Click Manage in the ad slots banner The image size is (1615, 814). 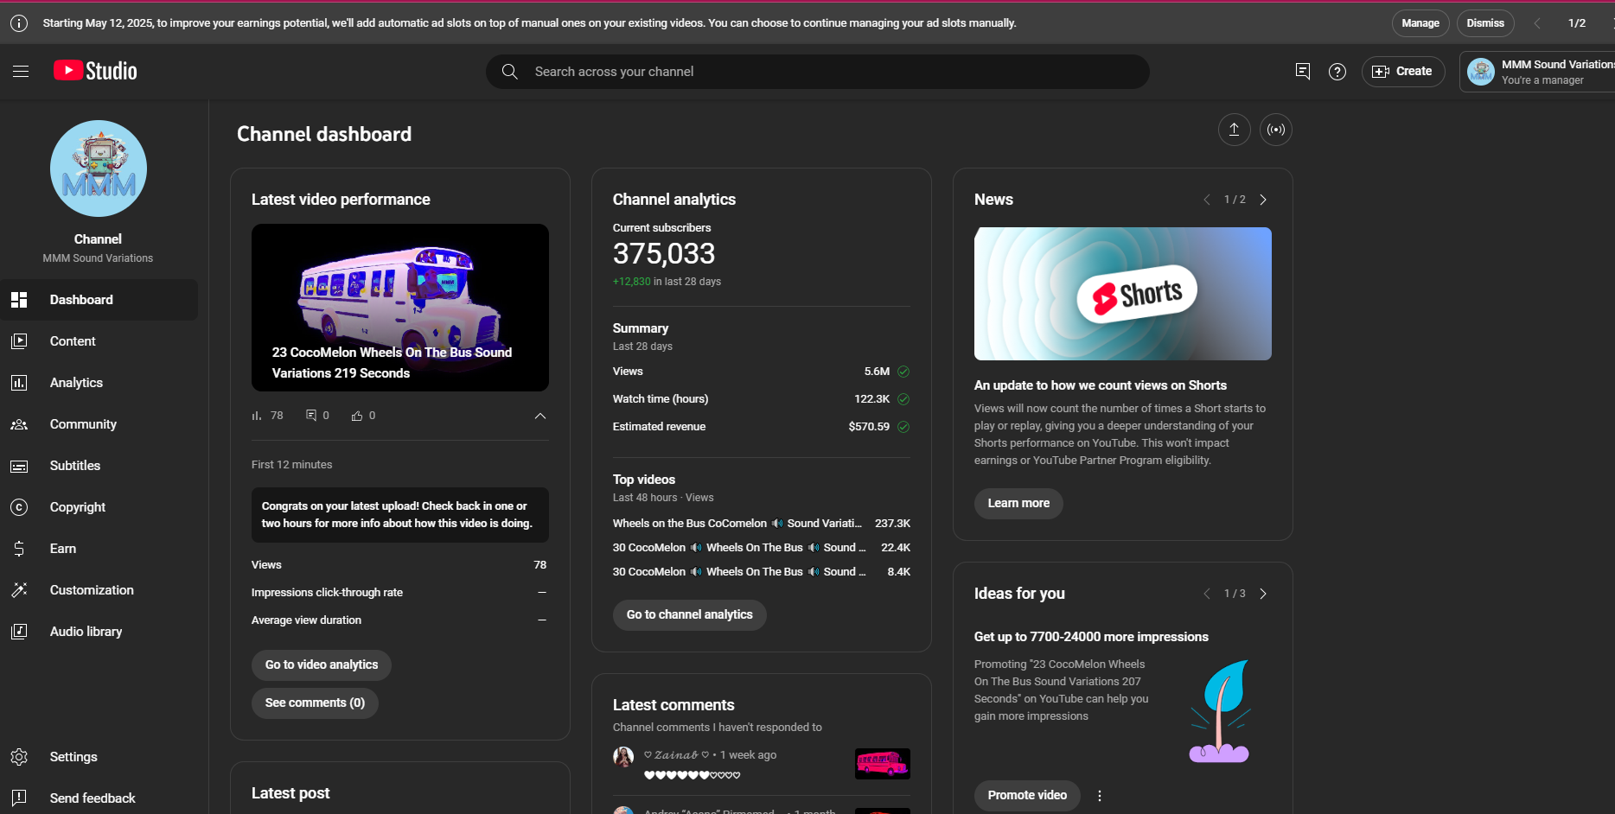(1420, 23)
